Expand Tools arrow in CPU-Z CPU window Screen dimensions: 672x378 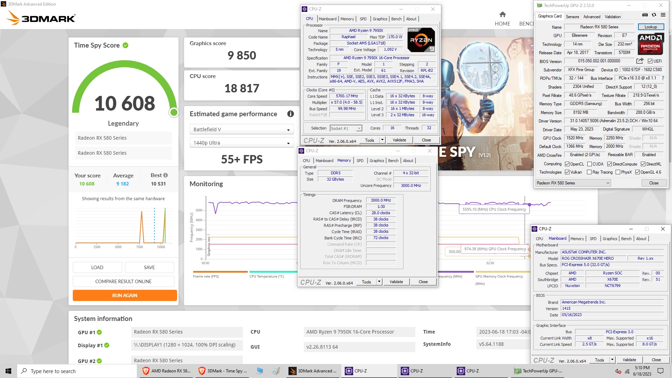click(382, 140)
